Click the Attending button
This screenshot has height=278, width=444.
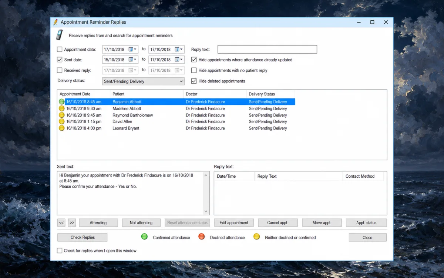pyautogui.click(x=98, y=223)
